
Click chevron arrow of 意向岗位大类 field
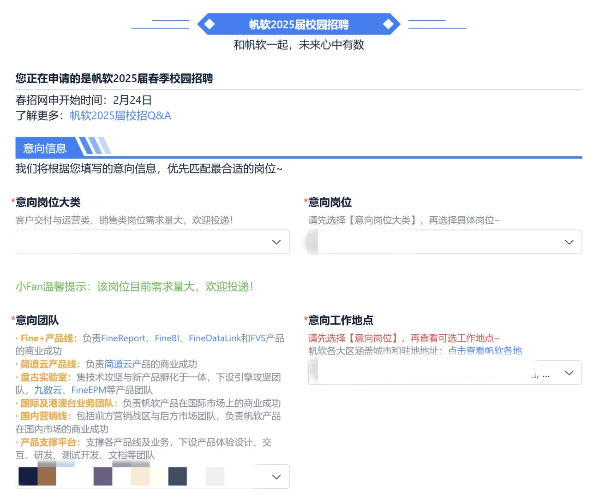click(x=276, y=242)
